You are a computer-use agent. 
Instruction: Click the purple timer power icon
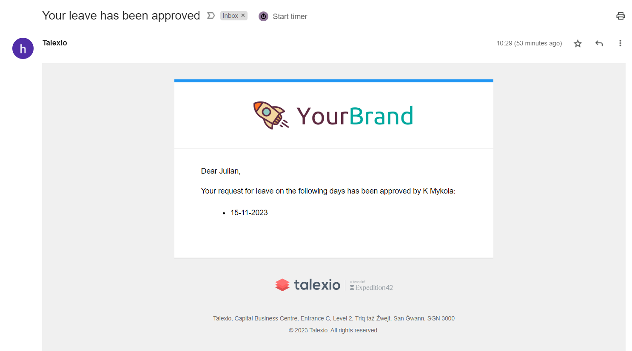pyautogui.click(x=263, y=17)
